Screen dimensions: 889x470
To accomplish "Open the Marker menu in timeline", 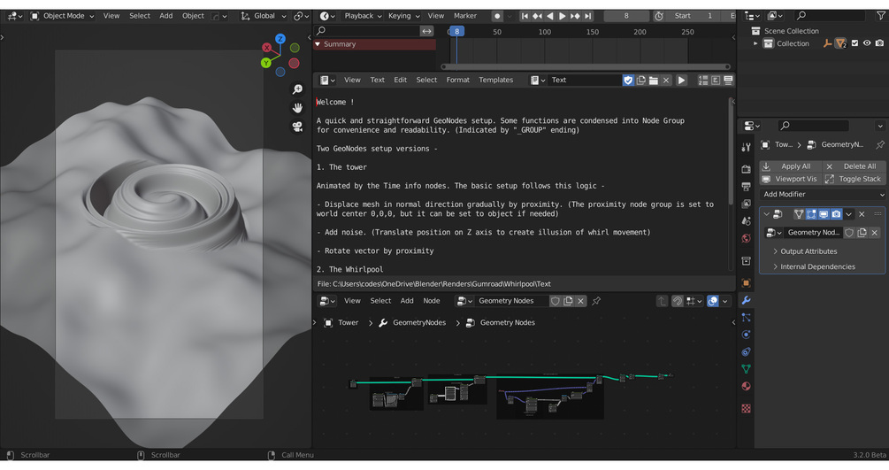I will tap(465, 16).
